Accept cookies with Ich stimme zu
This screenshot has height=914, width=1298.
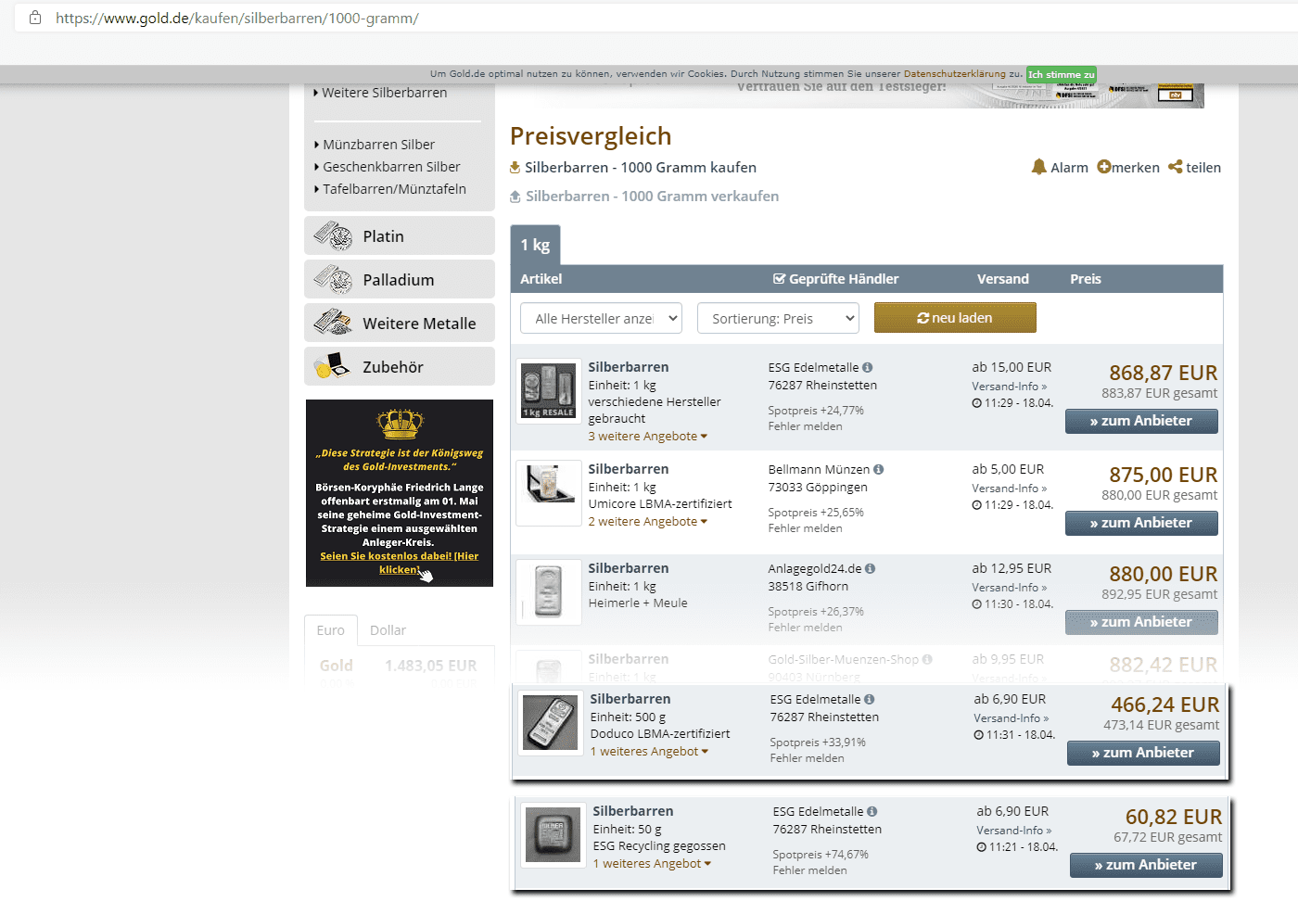tap(1061, 74)
